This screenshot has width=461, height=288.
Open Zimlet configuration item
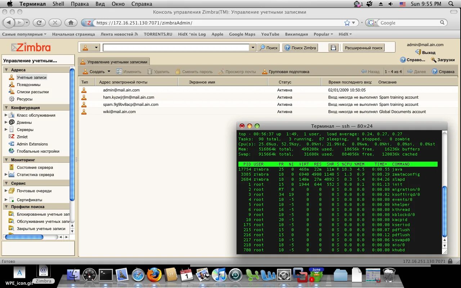tap(22, 137)
